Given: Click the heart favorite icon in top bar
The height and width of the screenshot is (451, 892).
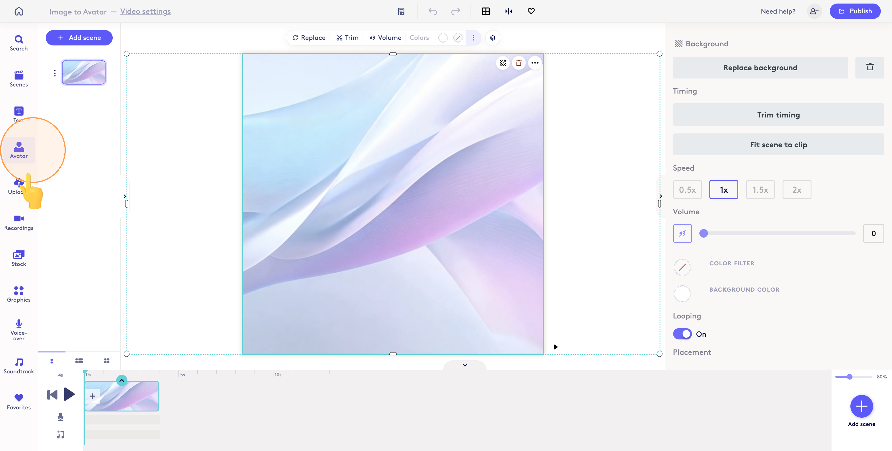Looking at the screenshot, I should tap(531, 12).
